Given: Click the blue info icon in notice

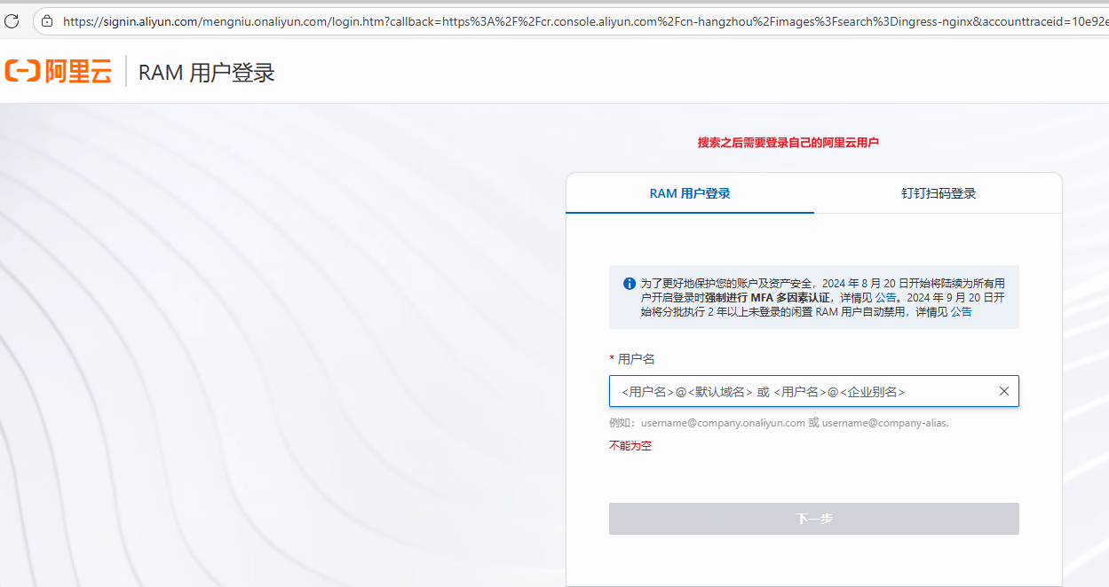Looking at the screenshot, I should (x=630, y=284).
